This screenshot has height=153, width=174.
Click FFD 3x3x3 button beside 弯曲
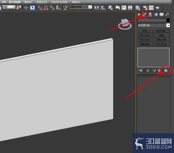click(145, 35)
